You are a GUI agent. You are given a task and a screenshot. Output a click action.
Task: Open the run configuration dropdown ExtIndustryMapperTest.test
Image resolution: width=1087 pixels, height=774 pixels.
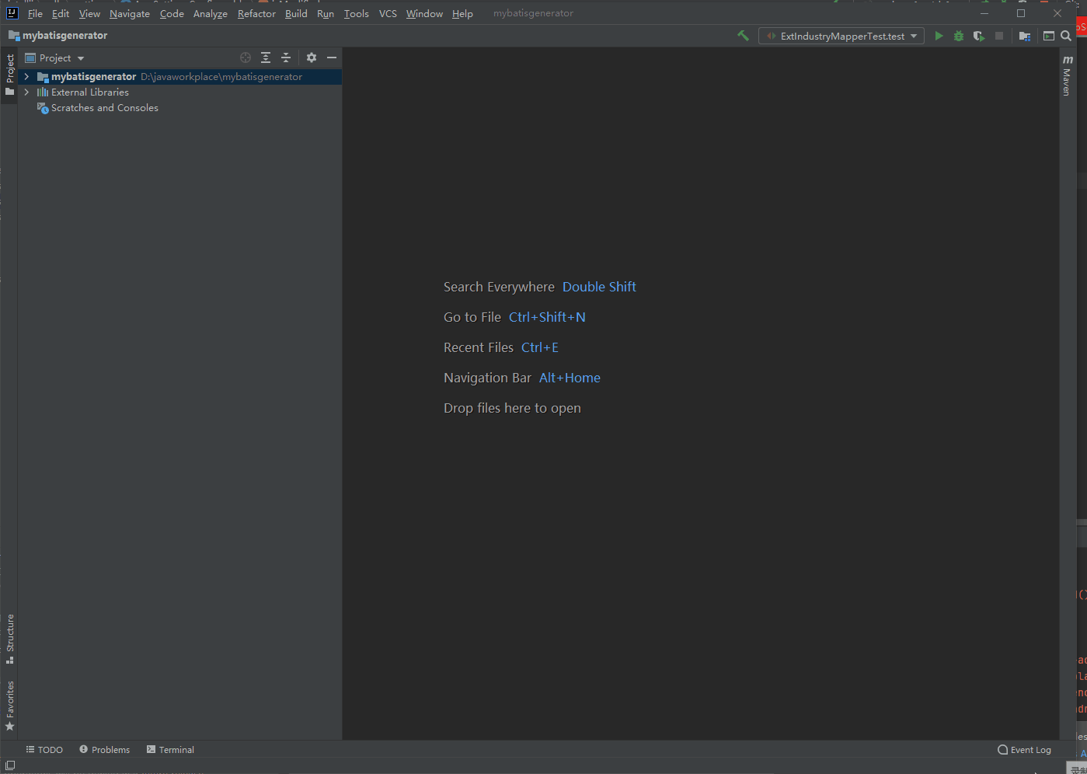841,36
